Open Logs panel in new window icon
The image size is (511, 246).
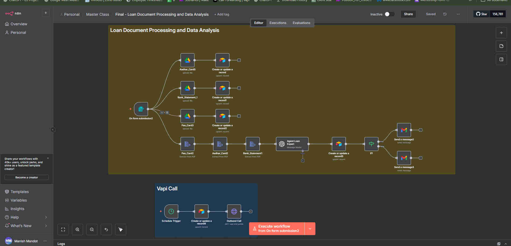(x=498, y=244)
